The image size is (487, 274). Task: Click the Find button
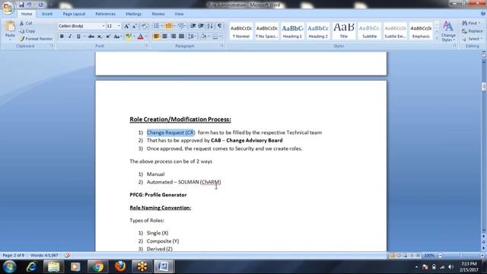point(471,24)
